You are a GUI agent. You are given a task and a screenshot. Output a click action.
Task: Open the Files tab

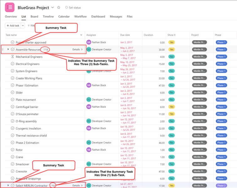(x=130, y=17)
